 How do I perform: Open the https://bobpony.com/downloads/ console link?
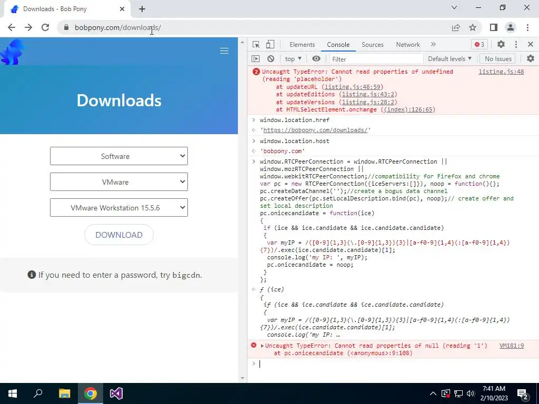315,130
